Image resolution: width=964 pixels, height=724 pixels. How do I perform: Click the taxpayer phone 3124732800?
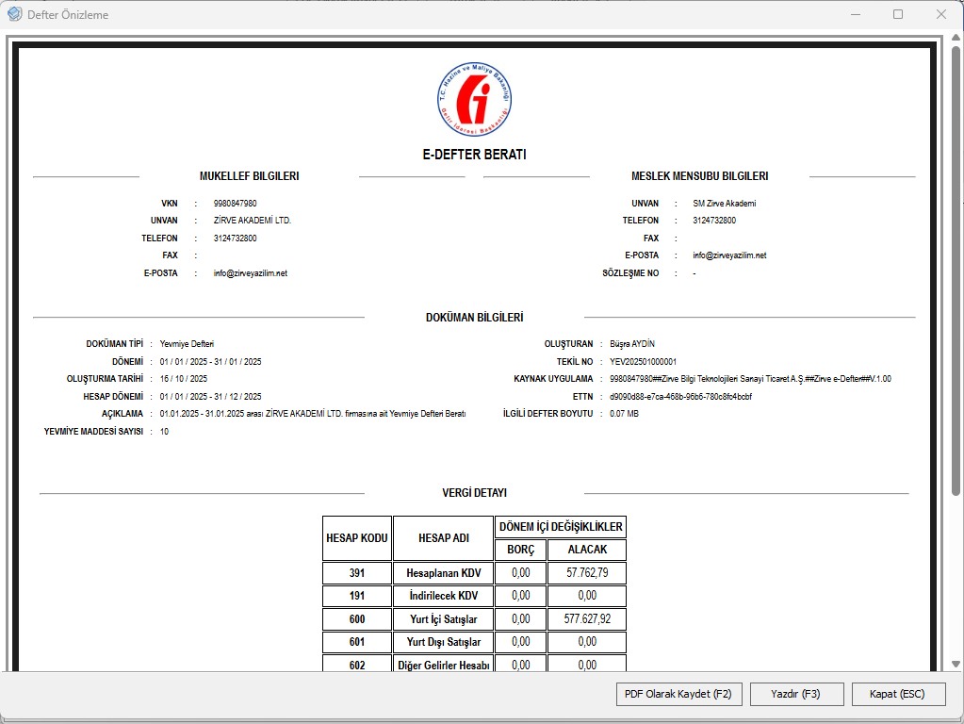[x=235, y=239]
